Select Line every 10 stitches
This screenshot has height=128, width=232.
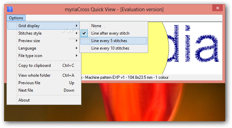[x=114, y=48]
